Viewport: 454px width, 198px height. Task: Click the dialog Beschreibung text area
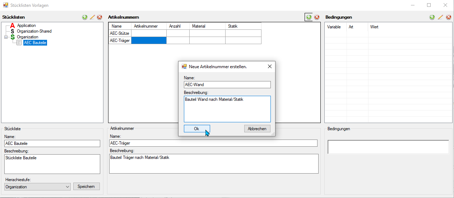tap(227, 109)
